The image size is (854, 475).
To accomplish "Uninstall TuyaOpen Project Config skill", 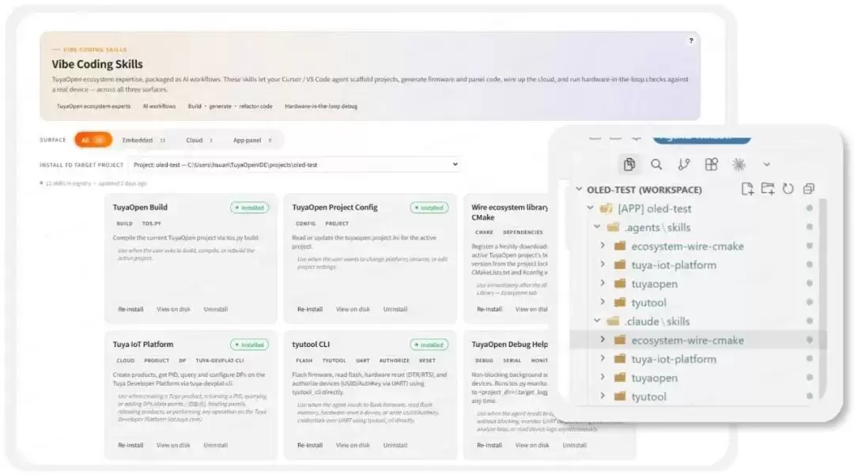I will tap(395, 309).
